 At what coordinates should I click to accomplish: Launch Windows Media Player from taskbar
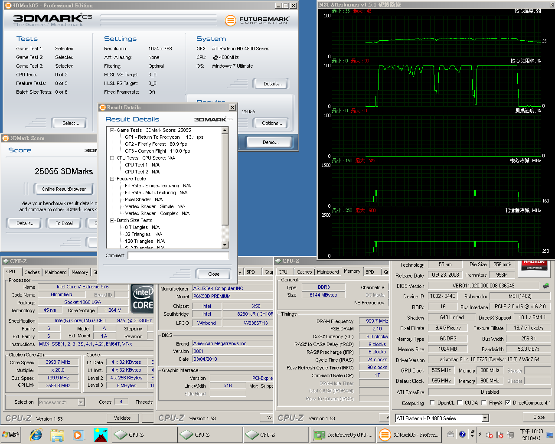click(78, 434)
